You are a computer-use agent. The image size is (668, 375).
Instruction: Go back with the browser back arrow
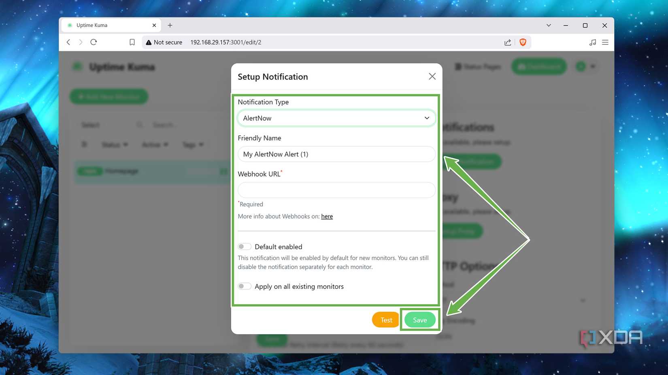point(68,42)
